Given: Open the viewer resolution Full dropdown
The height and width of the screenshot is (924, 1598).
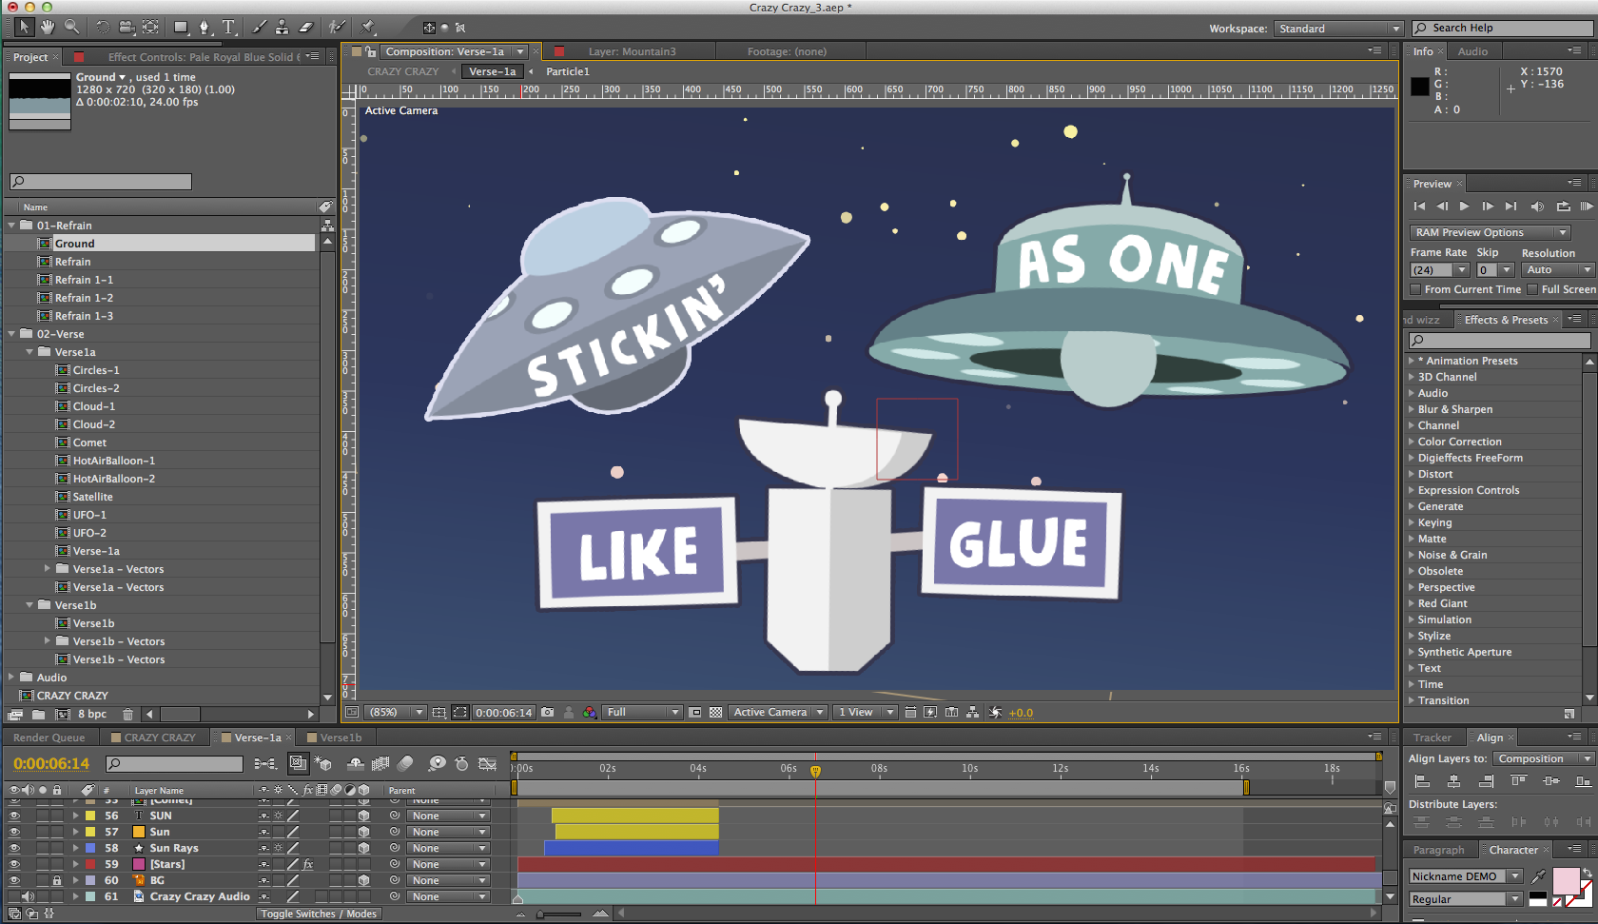Looking at the screenshot, I should 643,712.
